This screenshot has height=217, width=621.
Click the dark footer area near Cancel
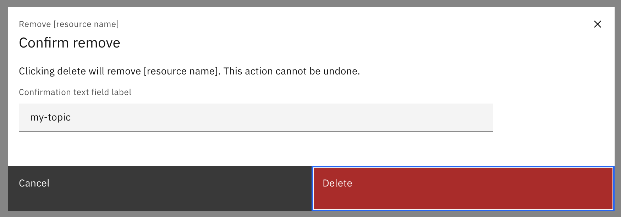[x=160, y=189]
